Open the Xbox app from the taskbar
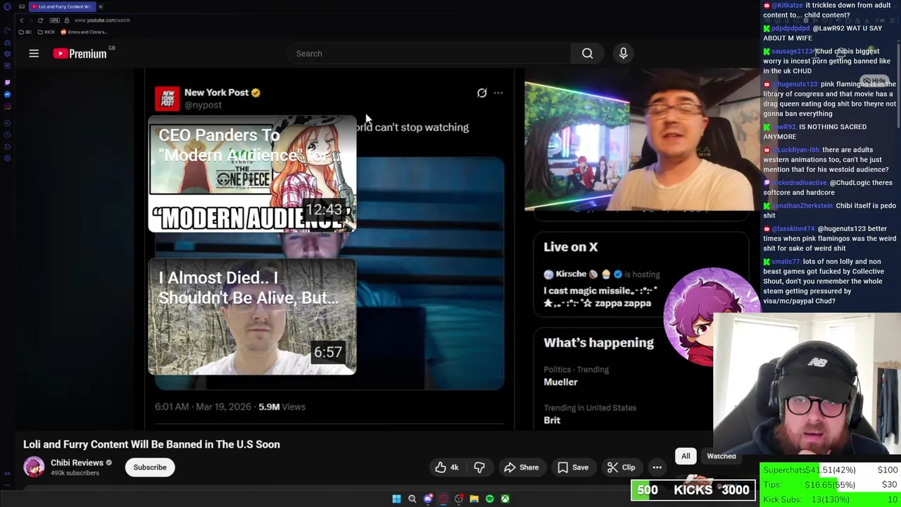Image resolution: width=901 pixels, height=507 pixels. 505,499
